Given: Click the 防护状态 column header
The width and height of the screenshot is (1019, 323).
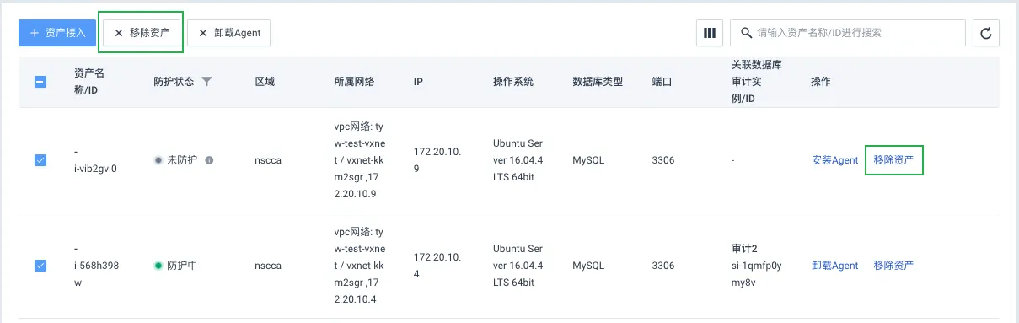Looking at the screenshot, I should [x=174, y=82].
